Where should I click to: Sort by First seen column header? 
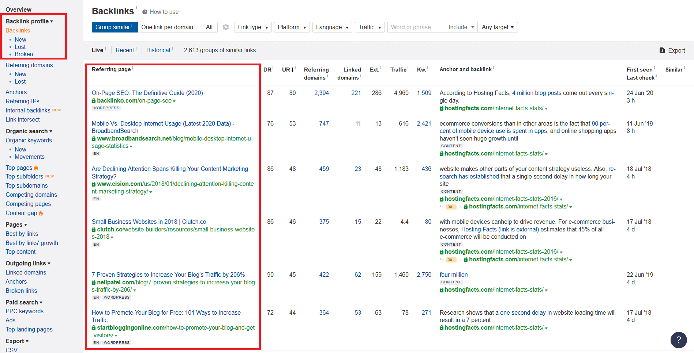pos(639,69)
